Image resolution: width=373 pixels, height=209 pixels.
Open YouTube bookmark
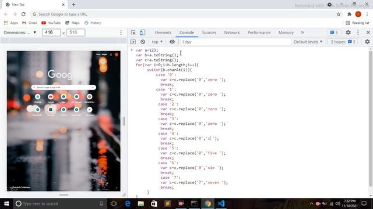click(x=51, y=23)
